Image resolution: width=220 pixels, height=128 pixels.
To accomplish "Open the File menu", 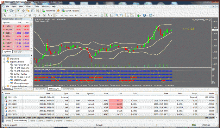I will click(x=7, y=6).
